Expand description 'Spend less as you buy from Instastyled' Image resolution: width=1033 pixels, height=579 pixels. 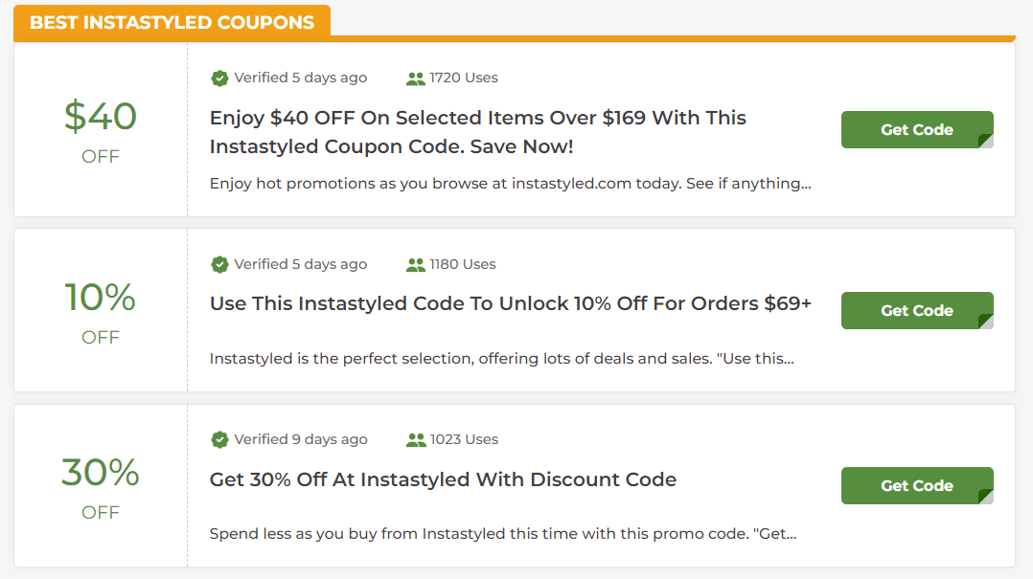click(503, 534)
